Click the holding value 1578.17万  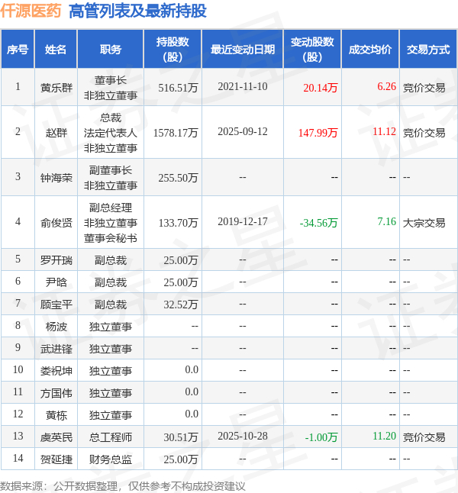pyautogui.click(x=176, y=133)
